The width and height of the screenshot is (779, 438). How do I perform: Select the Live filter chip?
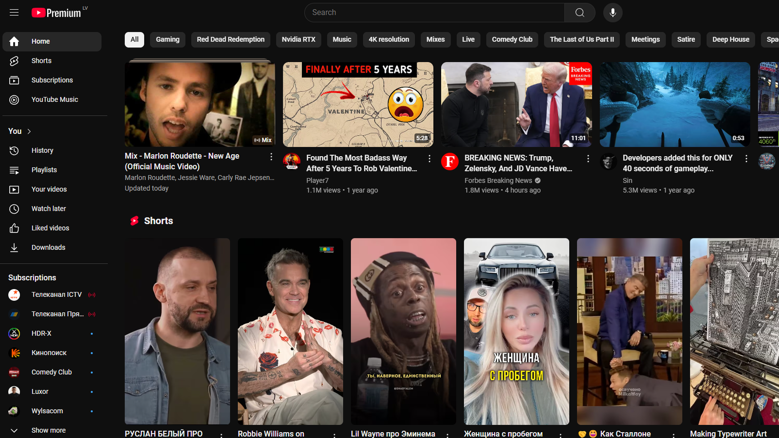pos(468,39)
